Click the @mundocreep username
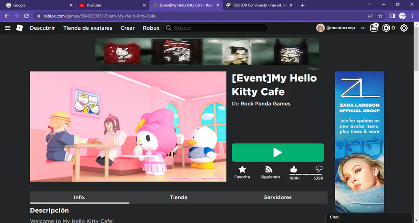This screenshot has width=419, height=223. pos(342,28)
